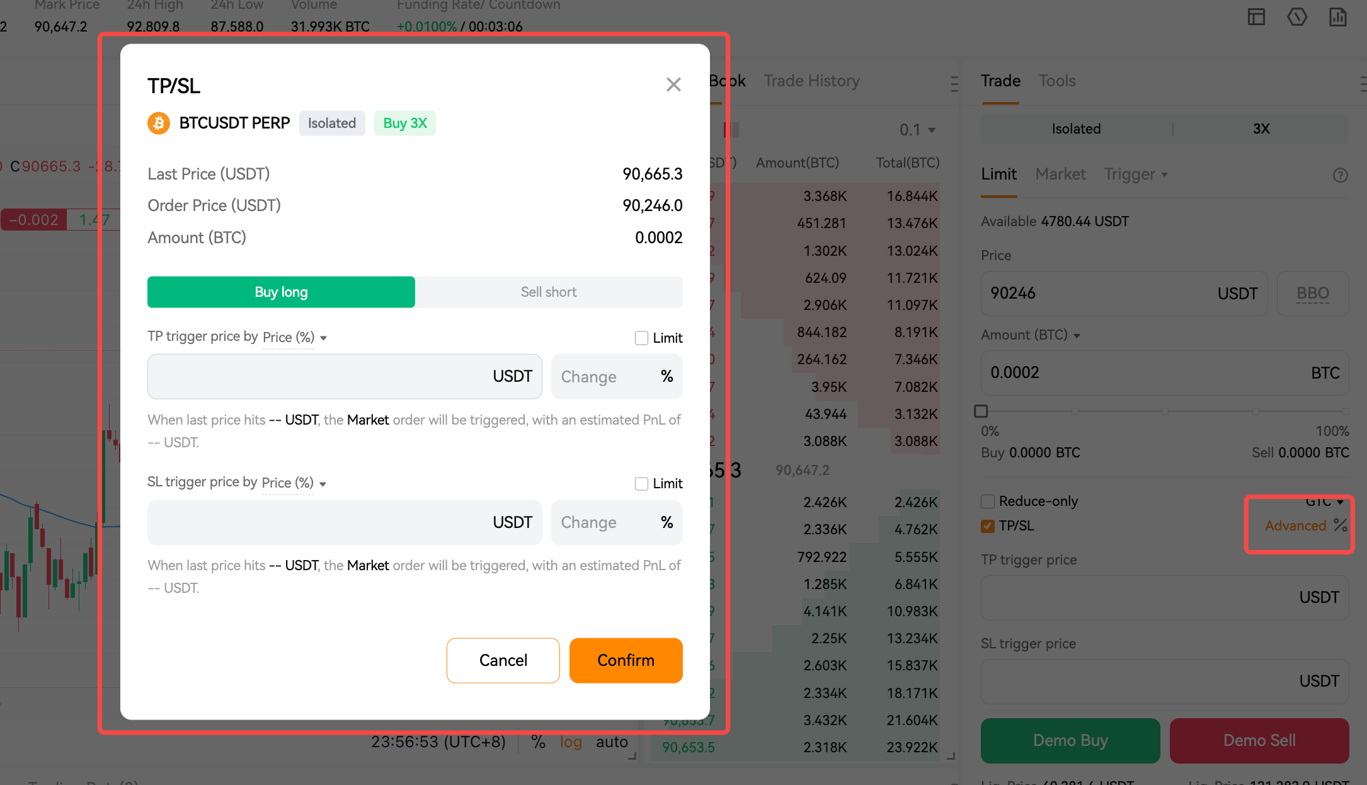Switch to the Trade History tab

[811, 81]
